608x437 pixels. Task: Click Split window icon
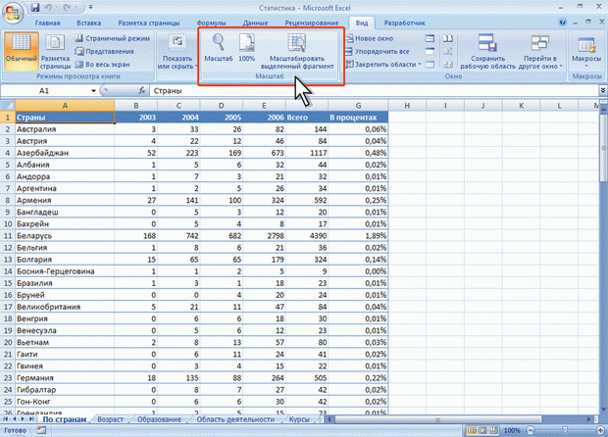[x=430, y=38]
